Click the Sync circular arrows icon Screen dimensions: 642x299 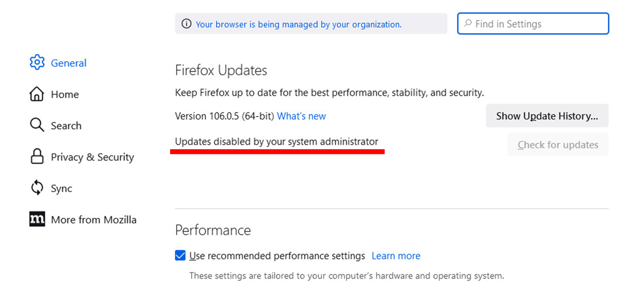click(37, 188)
